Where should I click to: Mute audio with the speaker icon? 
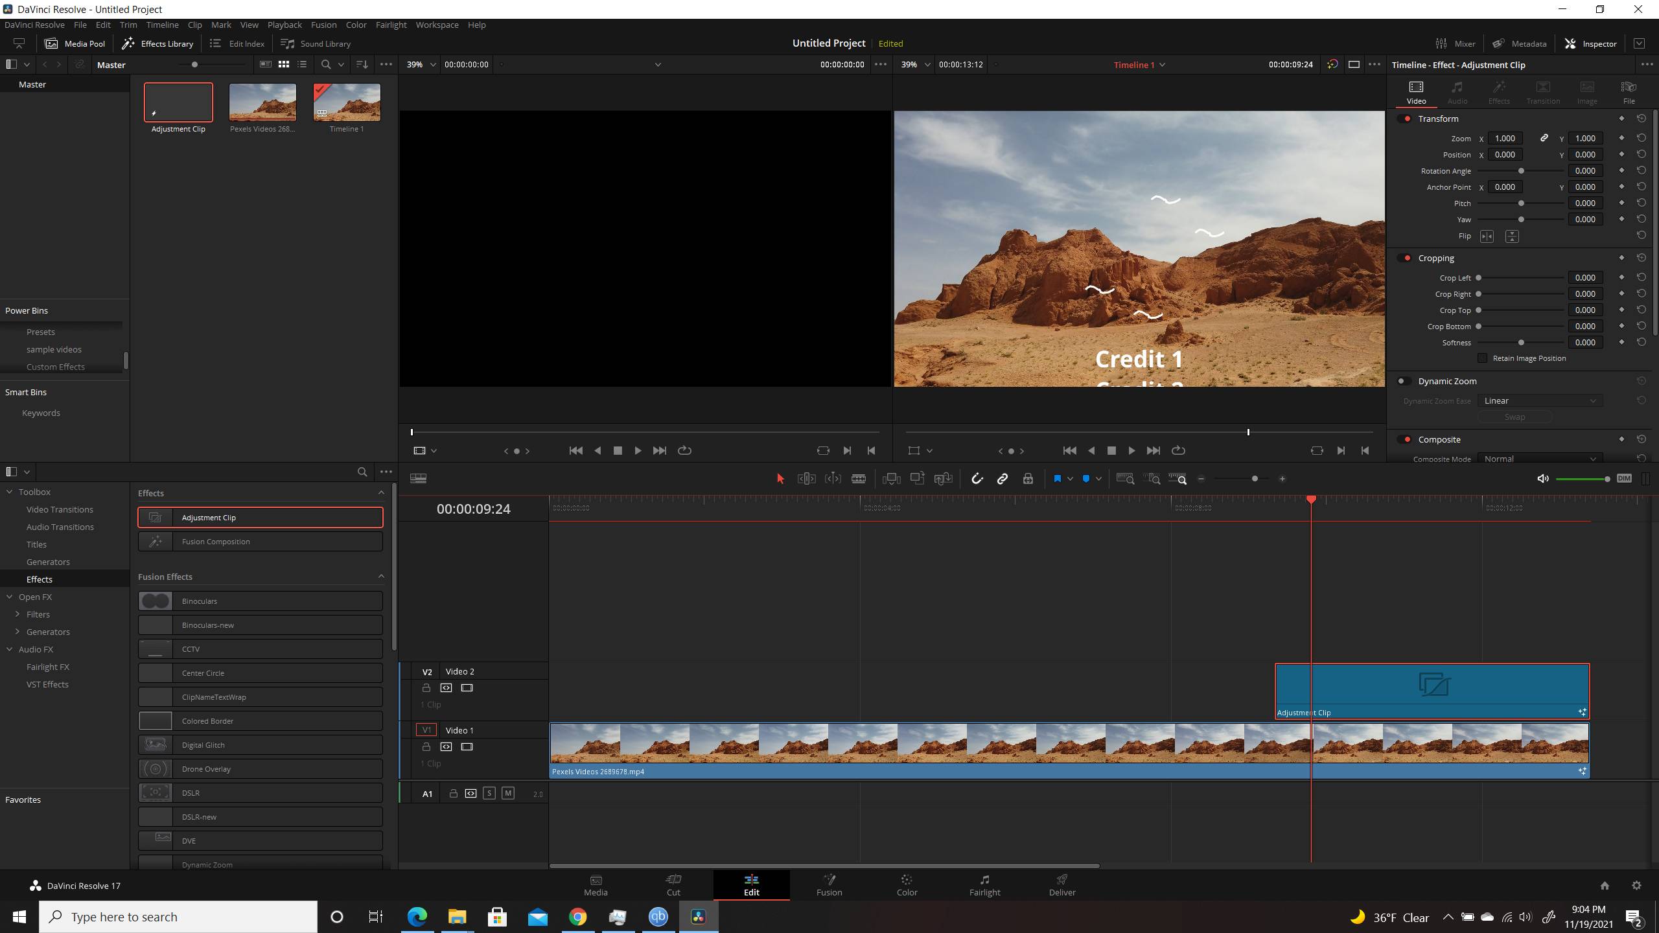[1543, 479]
